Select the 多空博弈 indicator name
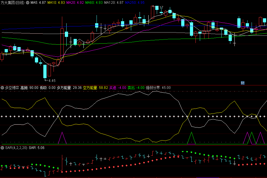Viewport: 267px width, 178px height. (12, 88)
